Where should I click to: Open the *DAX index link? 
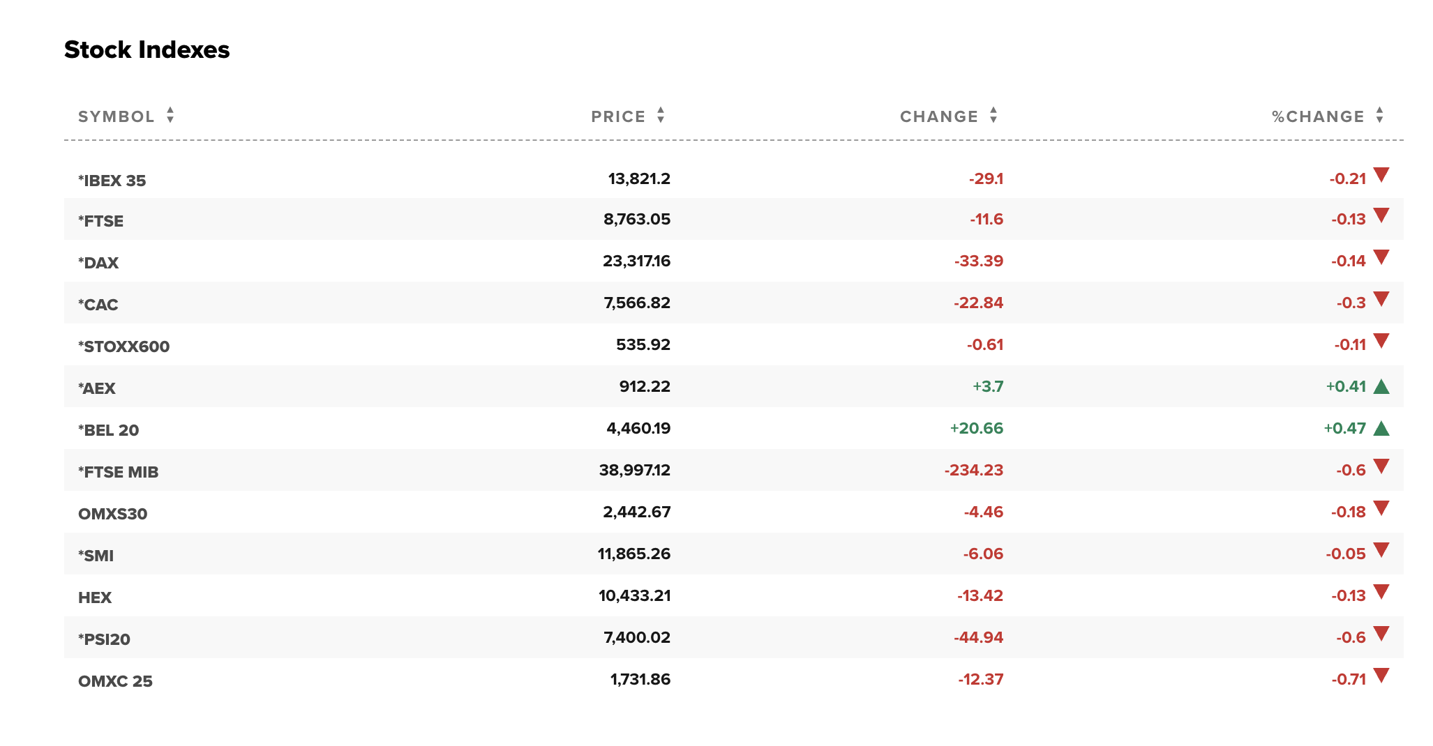pos(98,263)
